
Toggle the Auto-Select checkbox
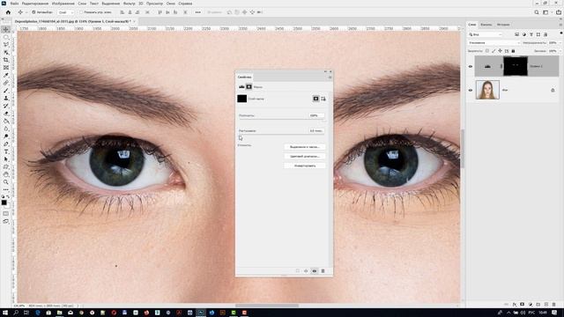pos(33,12)
